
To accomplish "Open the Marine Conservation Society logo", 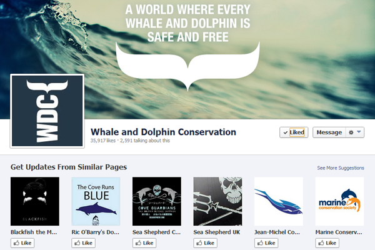I will pyautogui.click(x=339, y=201).
